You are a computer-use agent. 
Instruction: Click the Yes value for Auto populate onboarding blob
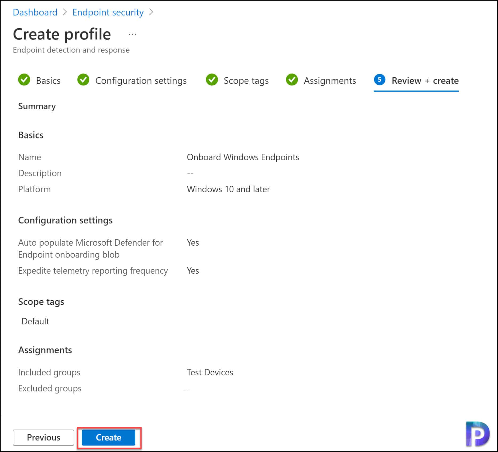point(193,243)
